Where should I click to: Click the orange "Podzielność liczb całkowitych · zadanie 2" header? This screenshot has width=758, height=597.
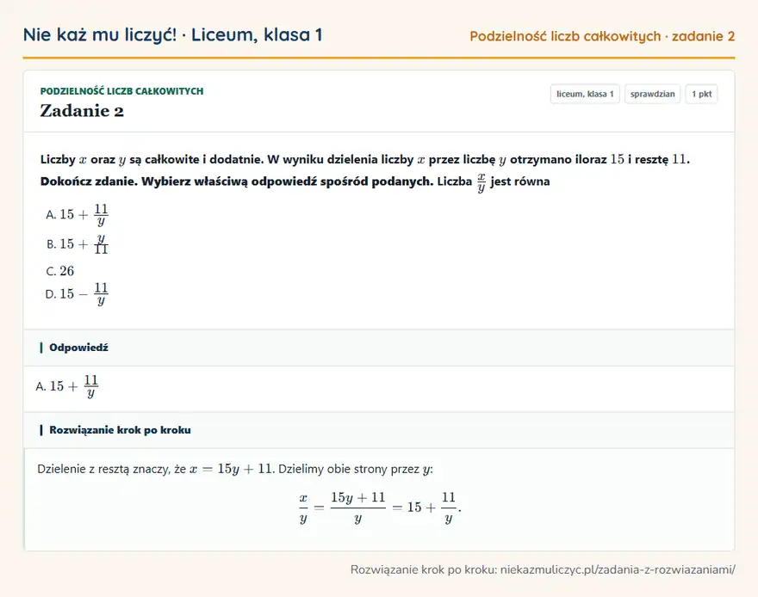tap(602, 36)
